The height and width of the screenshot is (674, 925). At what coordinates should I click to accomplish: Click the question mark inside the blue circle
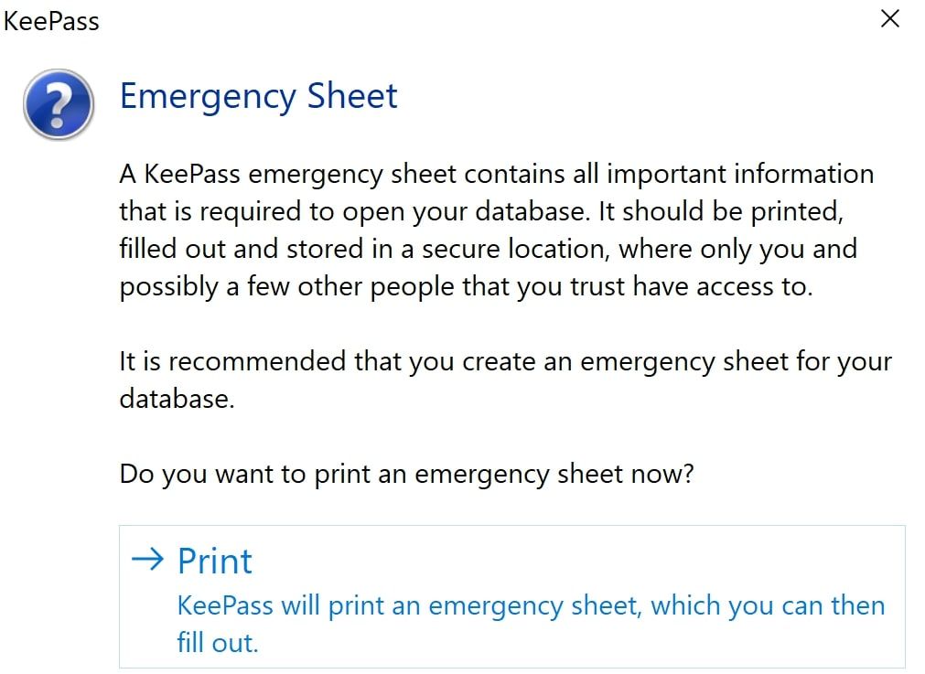58,104
